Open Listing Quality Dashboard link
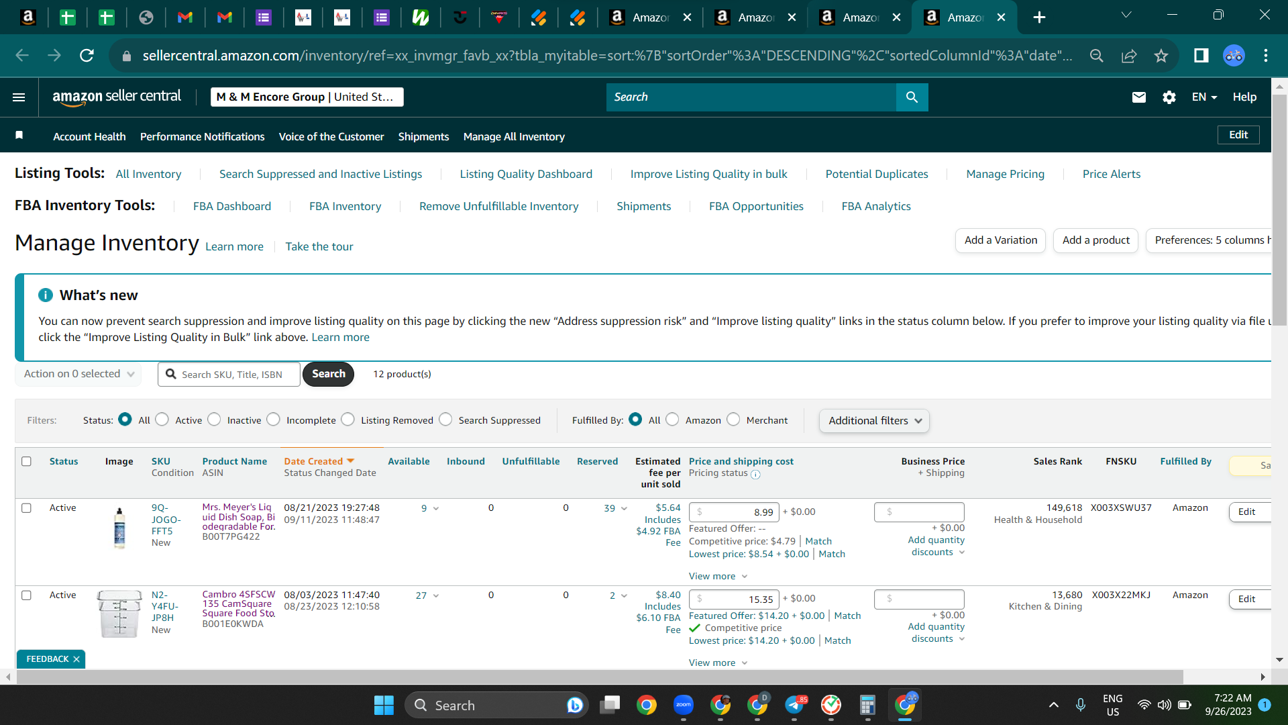Viewport: 1288px width, 725px height. coord(526,174)
